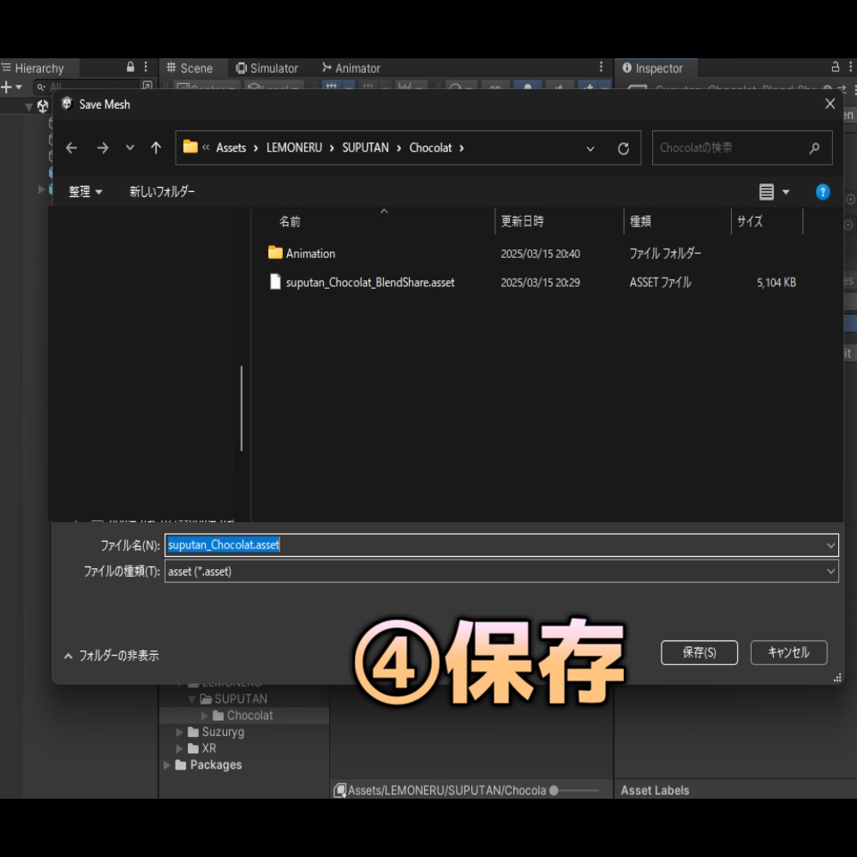857x857 pixels.
Task: Open recent locations chevron
Action: [129, 147]
